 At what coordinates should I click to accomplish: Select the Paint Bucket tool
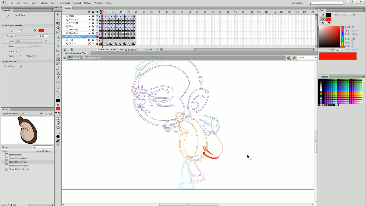tap(58, 73)
